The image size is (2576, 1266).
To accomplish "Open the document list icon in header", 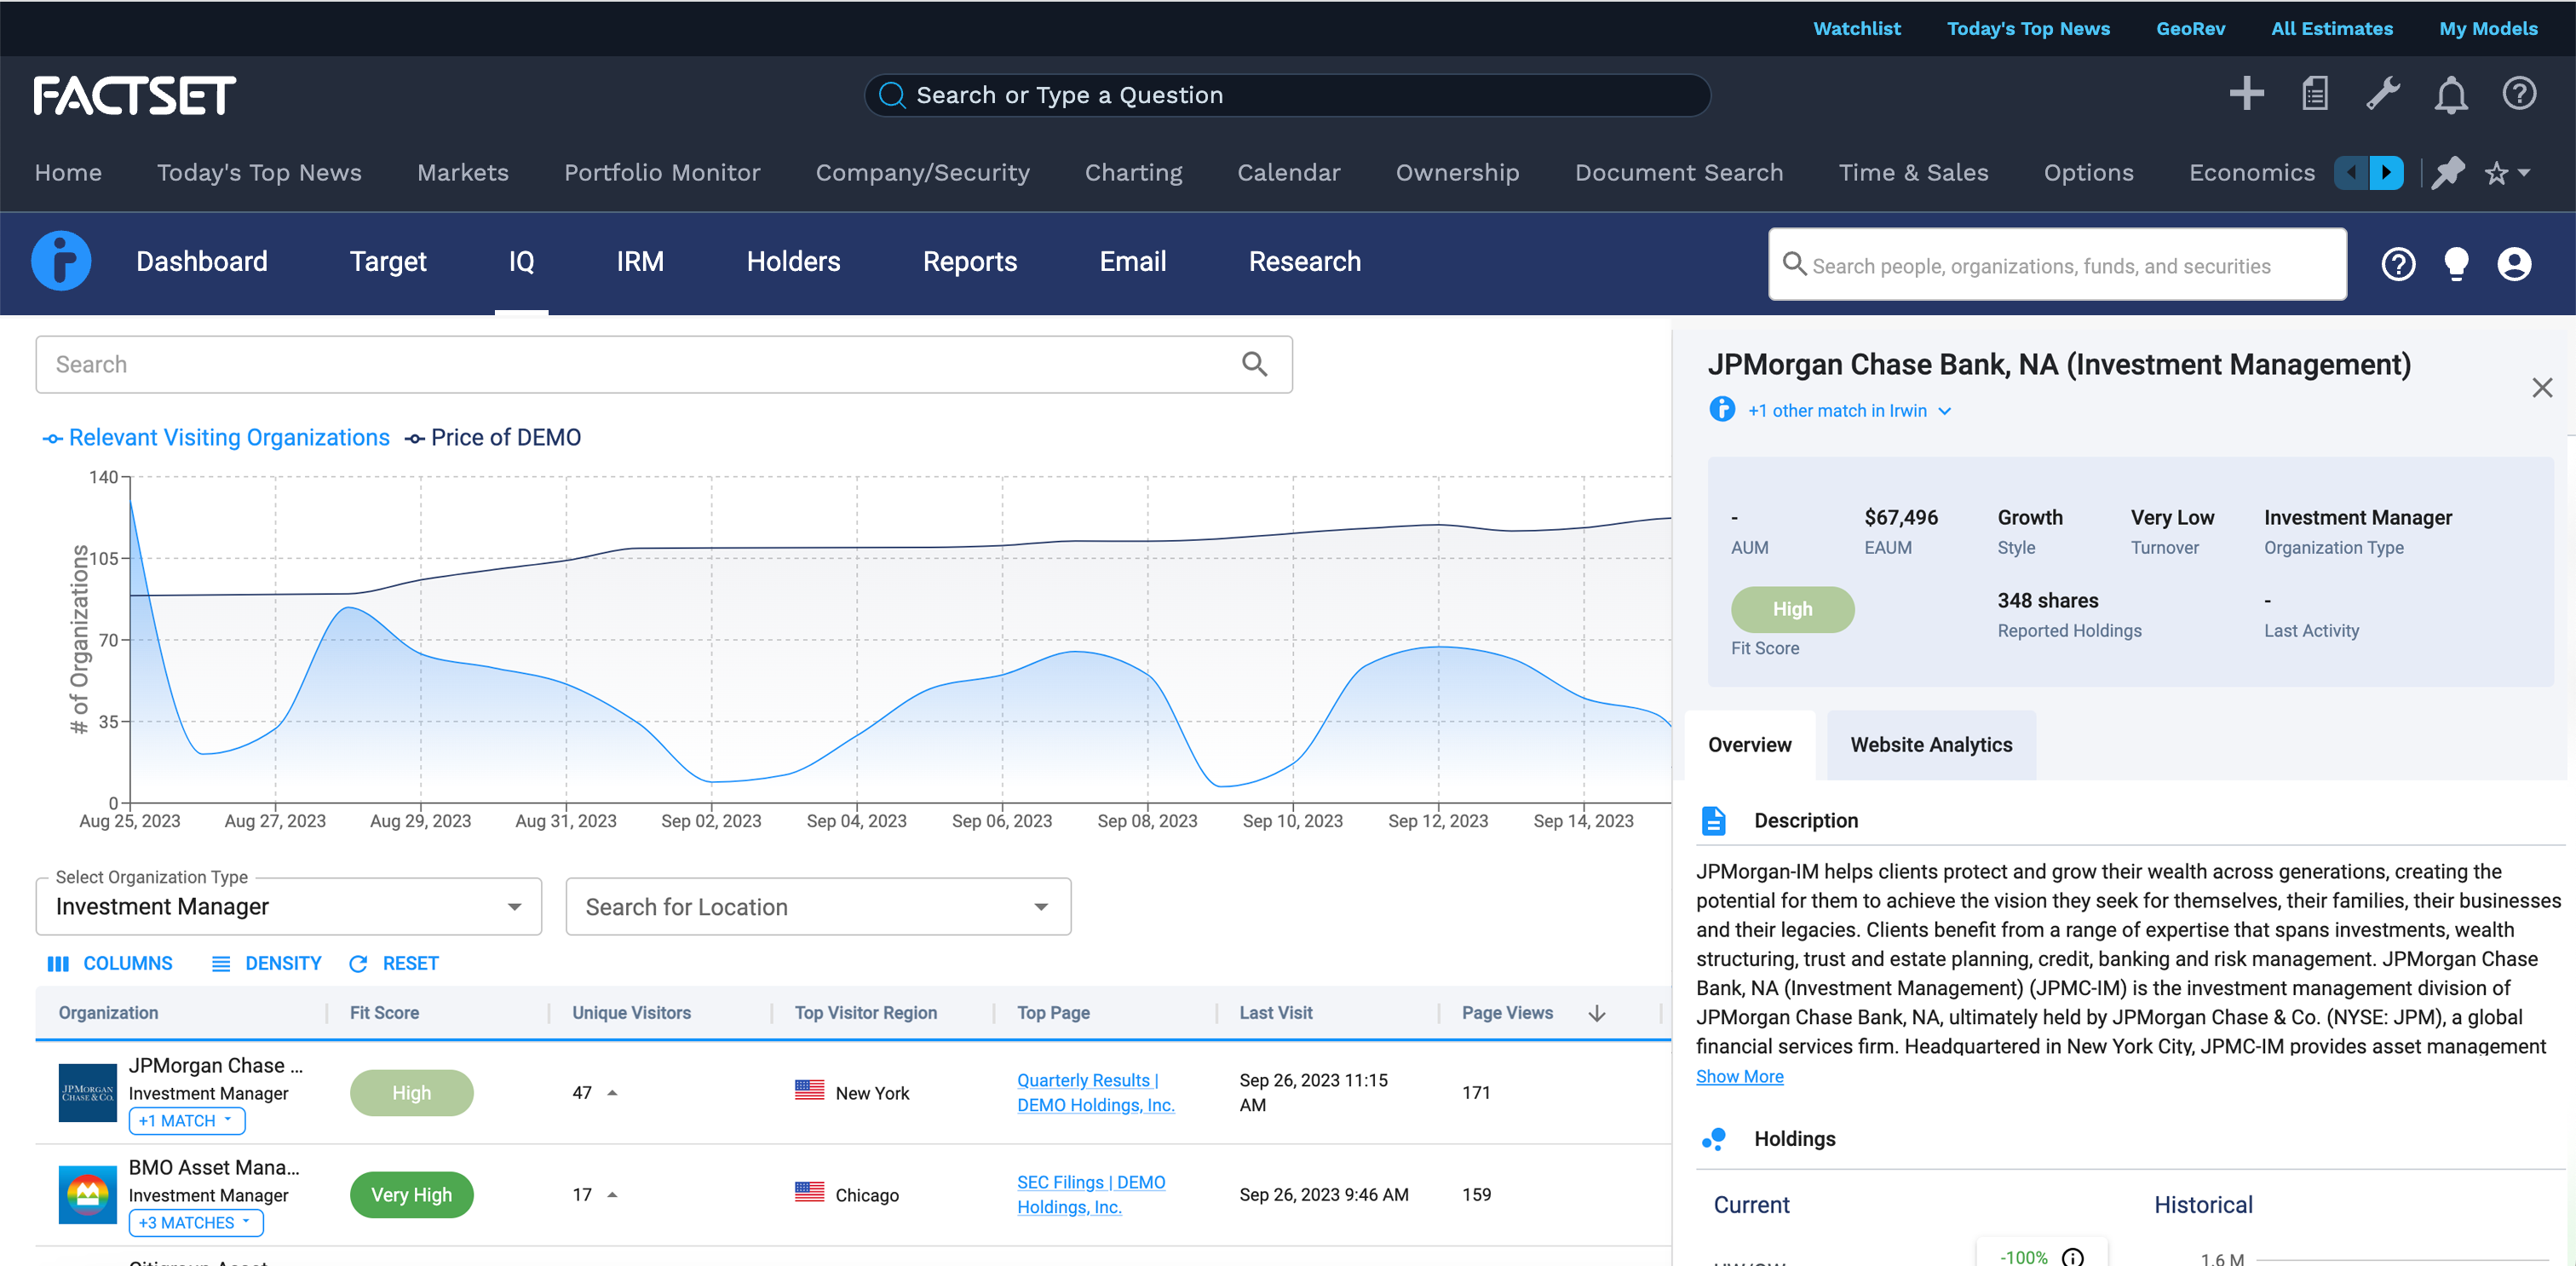I will pos(2315,94).
